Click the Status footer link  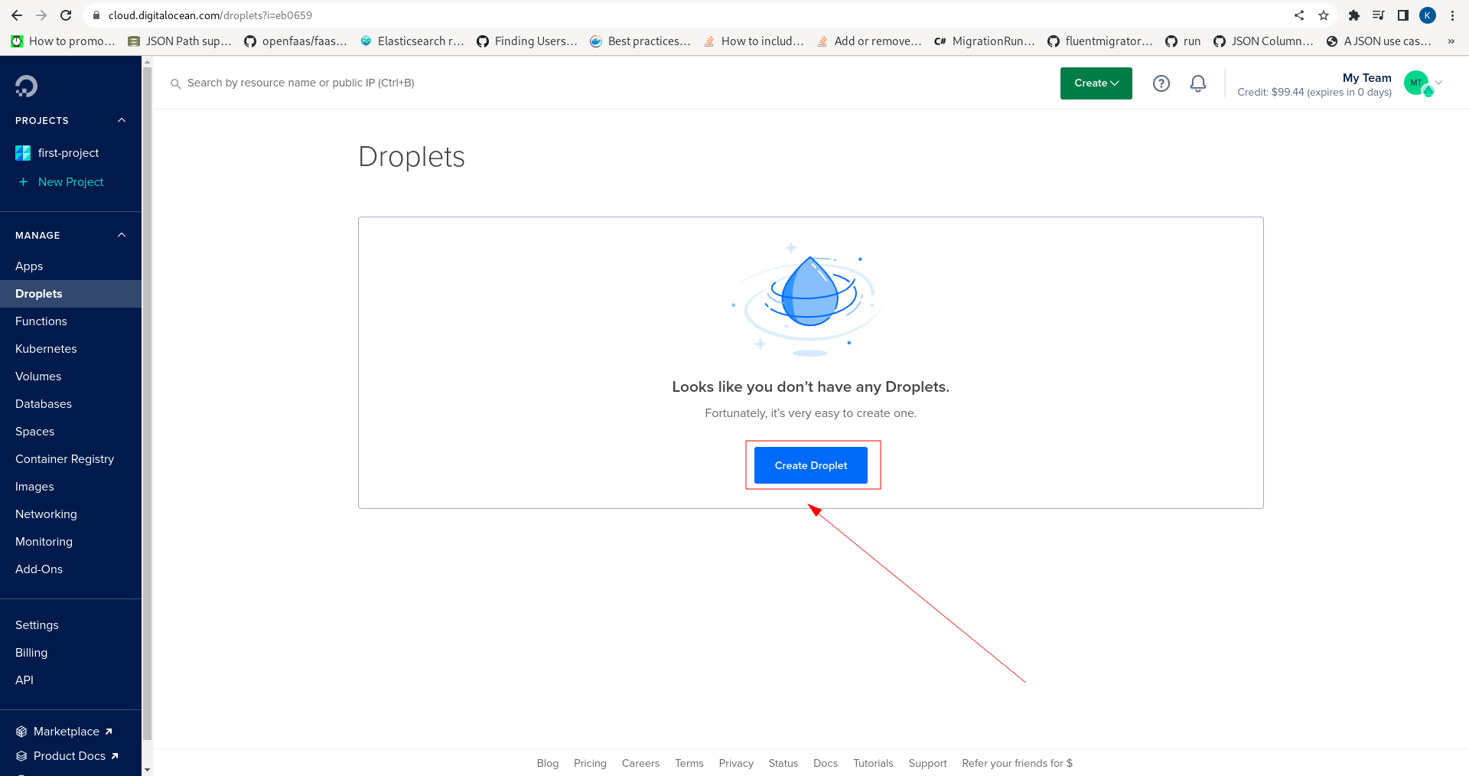783,763
